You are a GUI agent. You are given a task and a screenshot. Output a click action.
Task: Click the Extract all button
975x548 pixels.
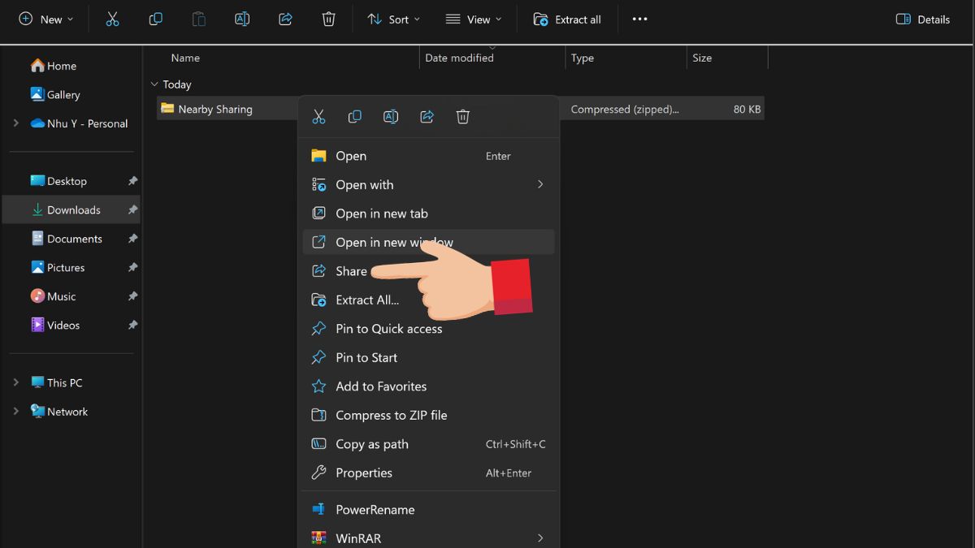pyautogui.click(x=567, y=19)
